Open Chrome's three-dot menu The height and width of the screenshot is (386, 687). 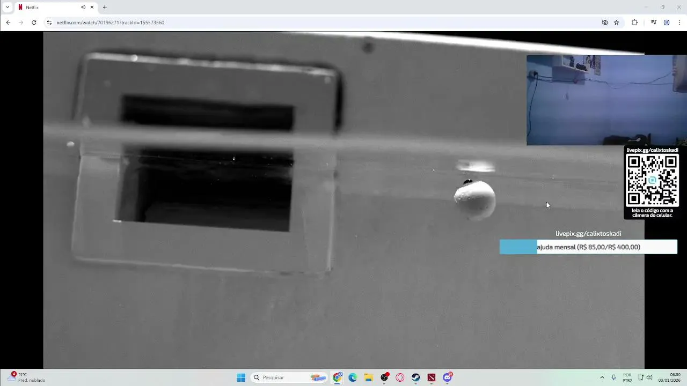pos(679,23)
